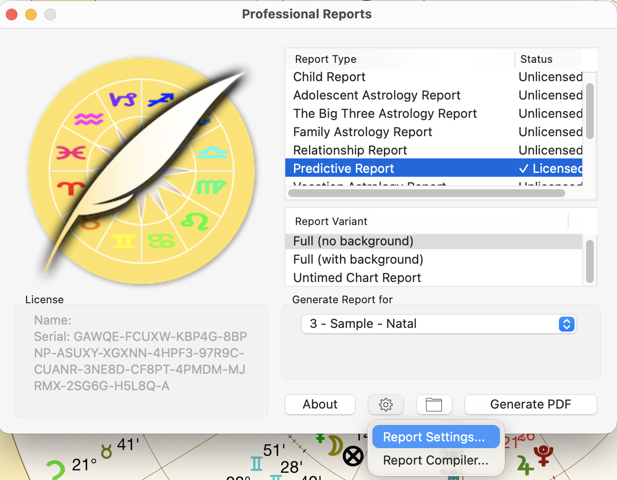Generate the PDF report
The image size is (617, 480).
(x=531, y=405)
